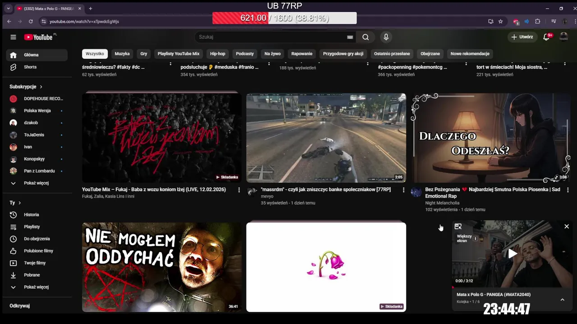Open the Nie mogłem oddychać thumbnail
The height and width of the screenshot is (324, 577).
[162, 267]
